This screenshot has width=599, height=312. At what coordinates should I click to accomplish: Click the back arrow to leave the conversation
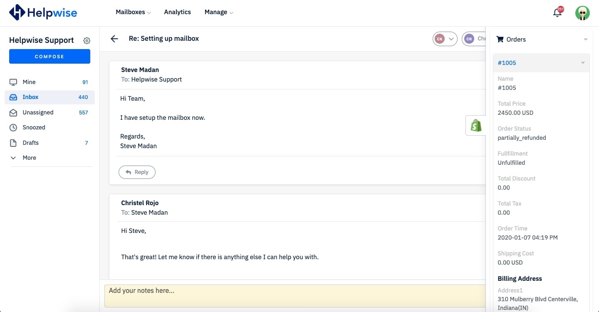point(114,38)
